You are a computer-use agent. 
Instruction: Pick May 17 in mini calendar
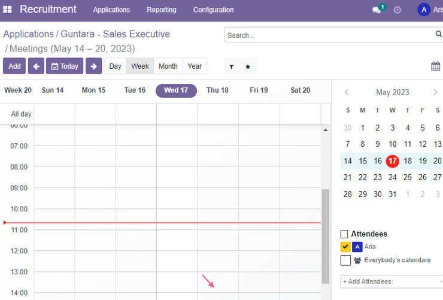393,161
